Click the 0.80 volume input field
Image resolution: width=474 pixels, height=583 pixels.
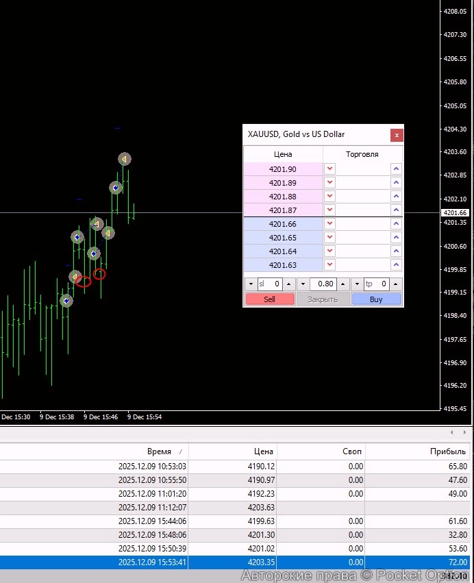(323, 284)
